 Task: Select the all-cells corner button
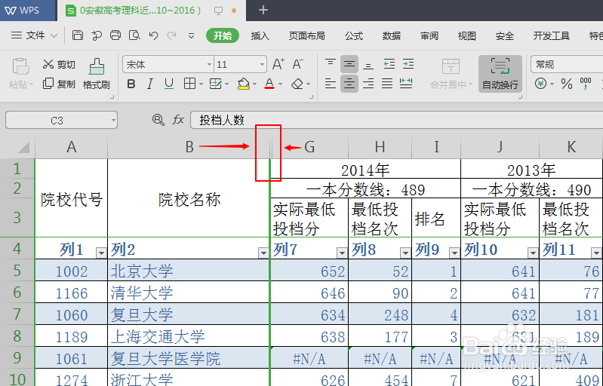point(17,147)
